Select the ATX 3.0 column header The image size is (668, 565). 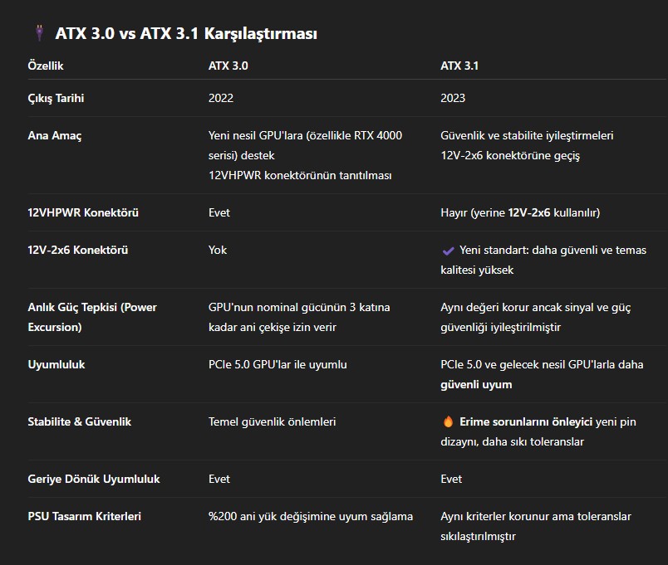228,66
